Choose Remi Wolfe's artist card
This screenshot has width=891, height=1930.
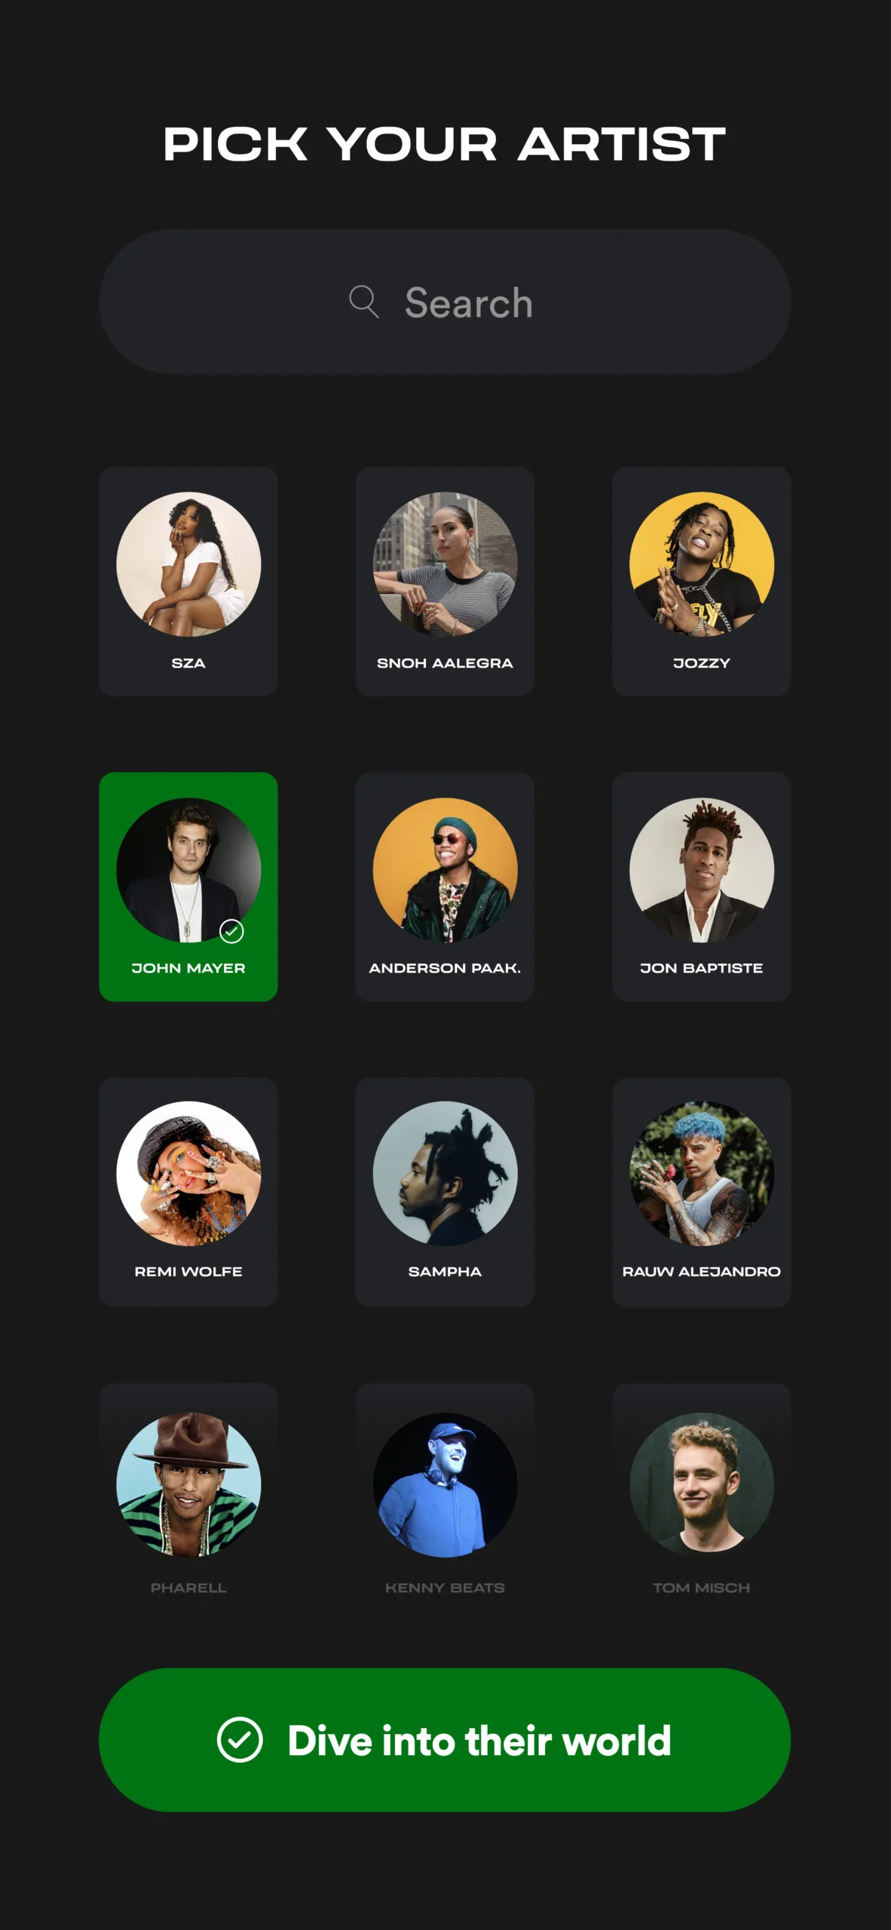click(188, 1192)
